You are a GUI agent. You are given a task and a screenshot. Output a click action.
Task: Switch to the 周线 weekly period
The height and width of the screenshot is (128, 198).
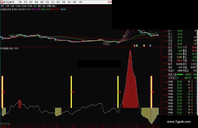click(39, 6)
